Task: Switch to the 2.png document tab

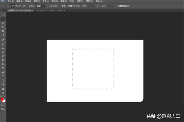Action: point(49,10)
